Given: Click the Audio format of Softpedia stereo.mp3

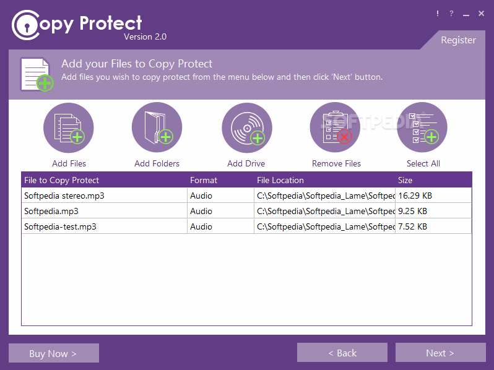Looking at the screenshot, I should 220,196.
